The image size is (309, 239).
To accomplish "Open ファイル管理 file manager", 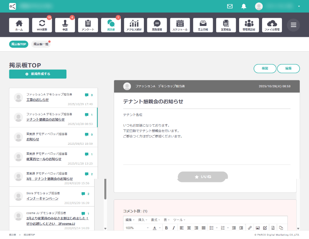I will [272, 25].
